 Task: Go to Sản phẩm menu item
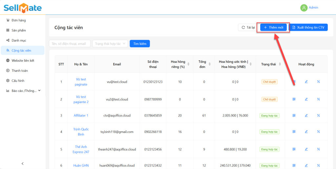pyautogui.click(x=18, y=31)
